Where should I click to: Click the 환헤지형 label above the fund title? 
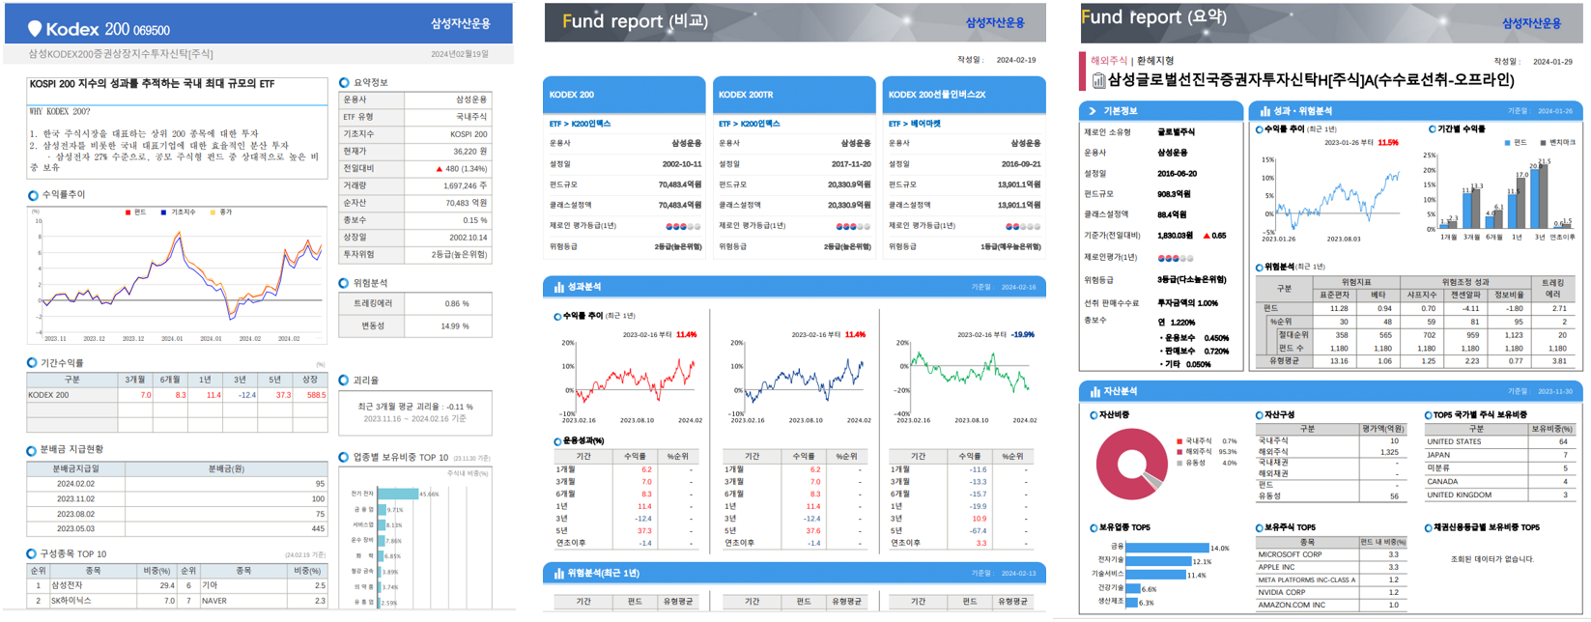tap(1155, 61)
